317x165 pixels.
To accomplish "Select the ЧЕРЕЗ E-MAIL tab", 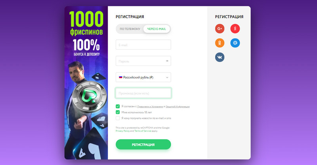I will 157,29.
